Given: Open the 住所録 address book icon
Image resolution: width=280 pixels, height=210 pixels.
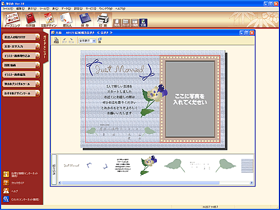Looking at the screenshot, I should tap(30, 20).
